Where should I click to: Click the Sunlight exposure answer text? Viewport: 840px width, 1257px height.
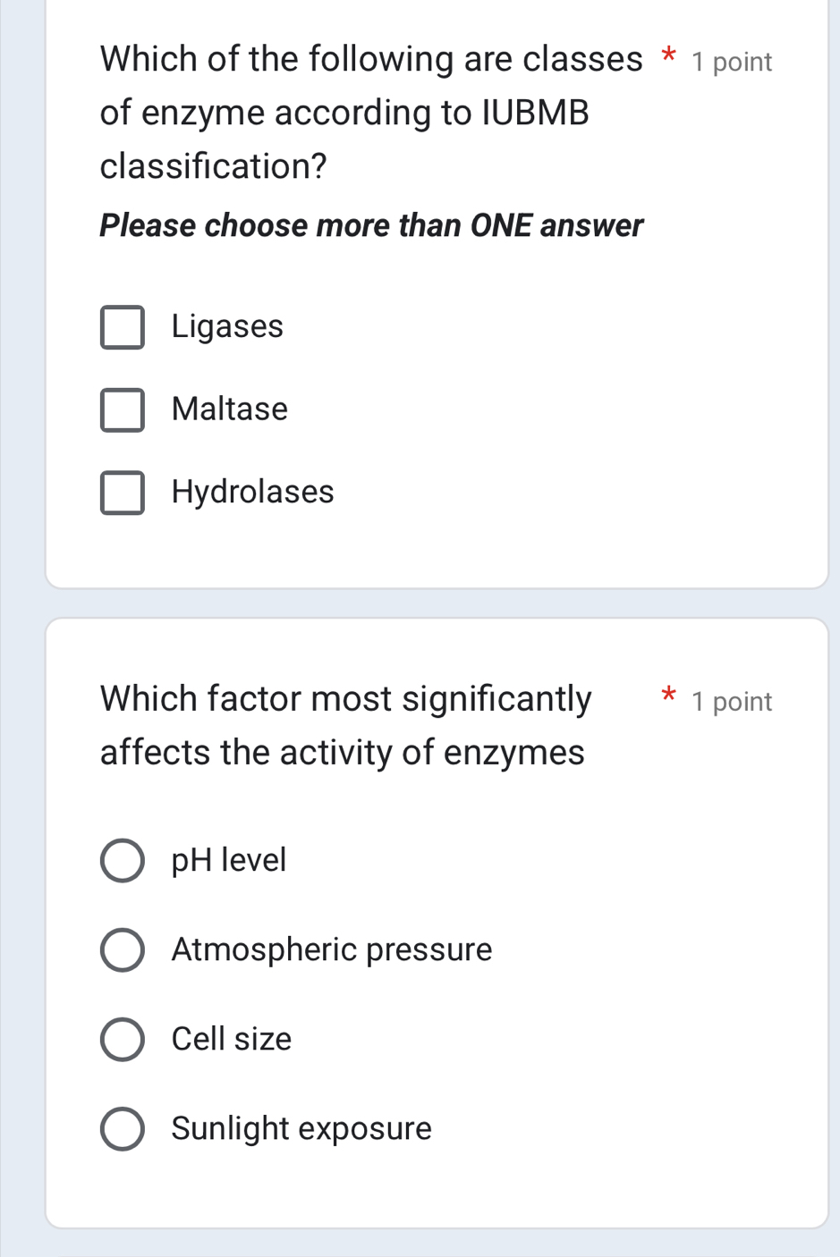click(301, 1128)
